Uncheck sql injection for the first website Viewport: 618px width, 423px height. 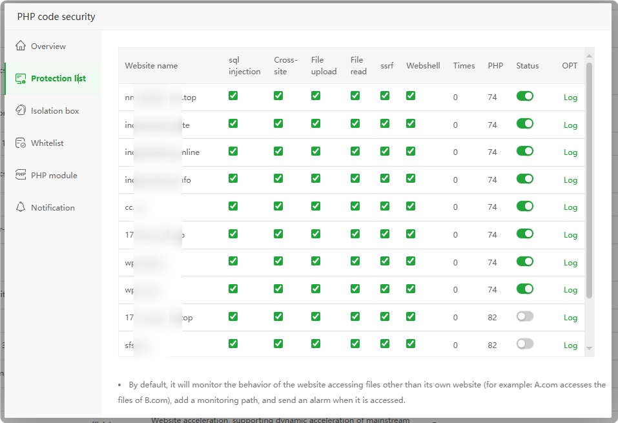pos(233,96)
